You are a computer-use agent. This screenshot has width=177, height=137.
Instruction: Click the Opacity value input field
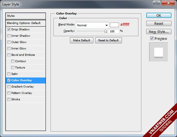(114, 31)
